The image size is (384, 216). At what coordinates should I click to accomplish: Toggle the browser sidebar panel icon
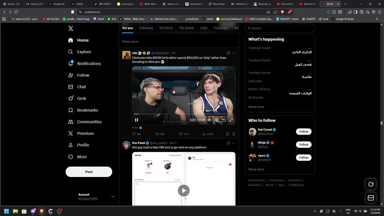pos(355,12)
